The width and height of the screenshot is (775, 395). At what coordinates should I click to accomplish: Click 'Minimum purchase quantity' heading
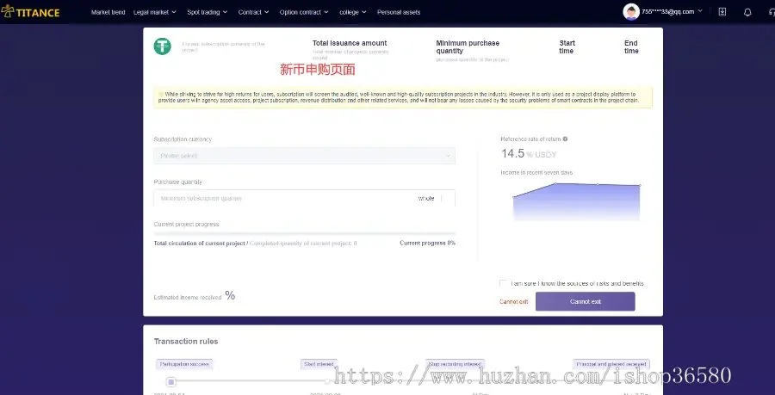tap(468, 47)
